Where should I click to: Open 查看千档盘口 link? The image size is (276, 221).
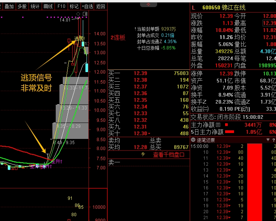[169, 155]
